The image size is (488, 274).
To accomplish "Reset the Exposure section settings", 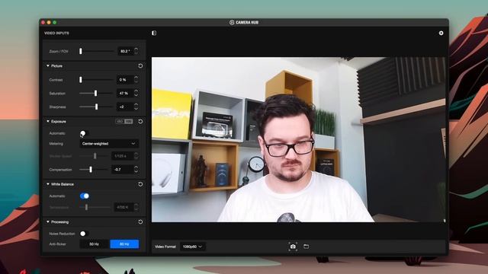I will point(140,121).
